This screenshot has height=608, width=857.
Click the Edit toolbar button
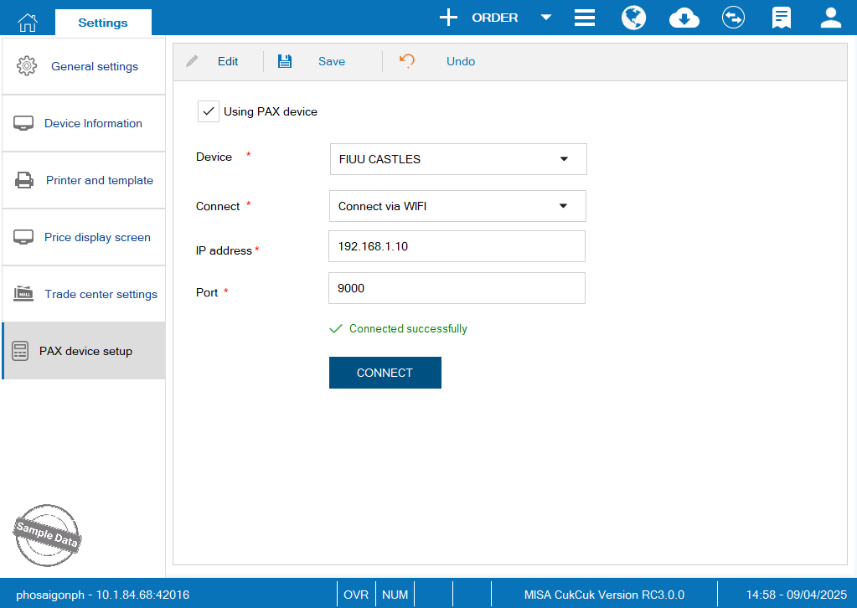tap(227, 61)
